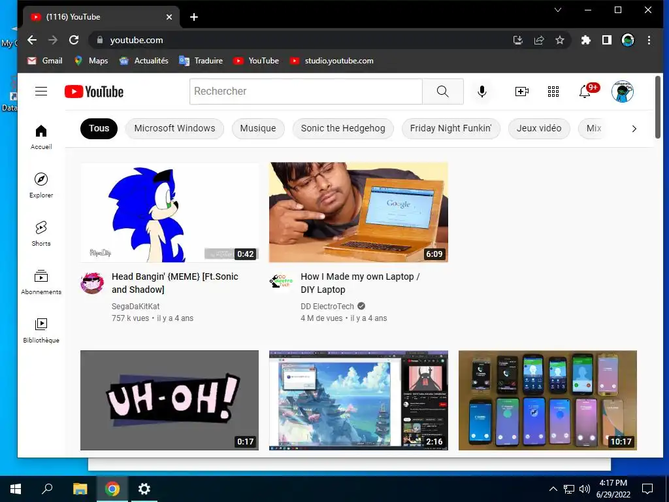Open File Explorer from taskbar
Image resolution: width=669 pixels, height=502 pixels.
tap(80, 489)
